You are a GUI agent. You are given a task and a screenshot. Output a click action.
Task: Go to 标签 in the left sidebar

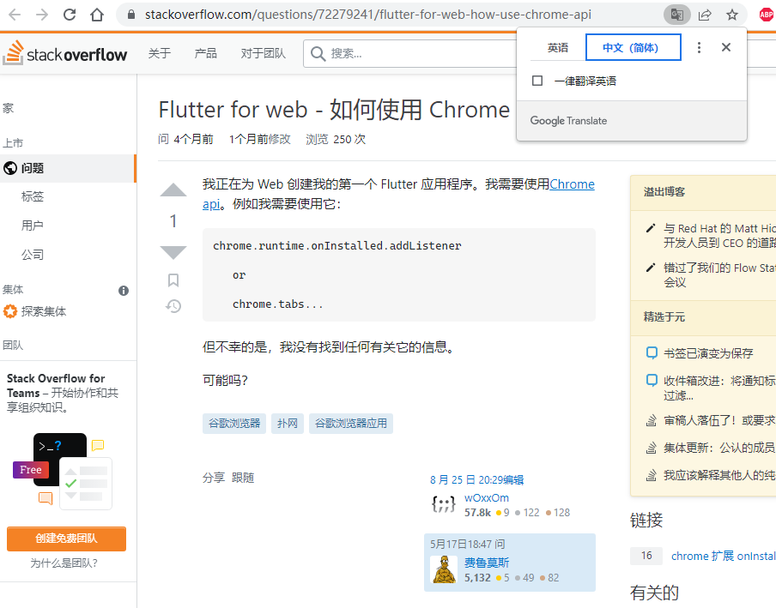pyautogui.click(x=33, y=196)
